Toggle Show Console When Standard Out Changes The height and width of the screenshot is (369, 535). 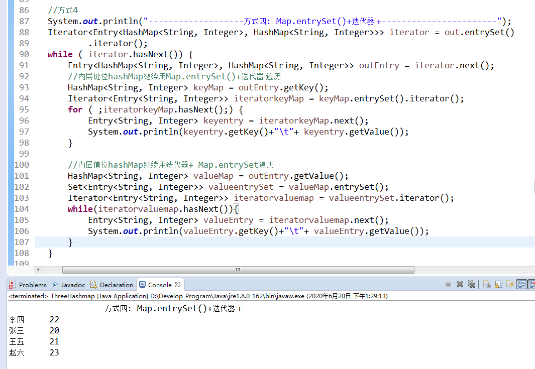[522, 285]
